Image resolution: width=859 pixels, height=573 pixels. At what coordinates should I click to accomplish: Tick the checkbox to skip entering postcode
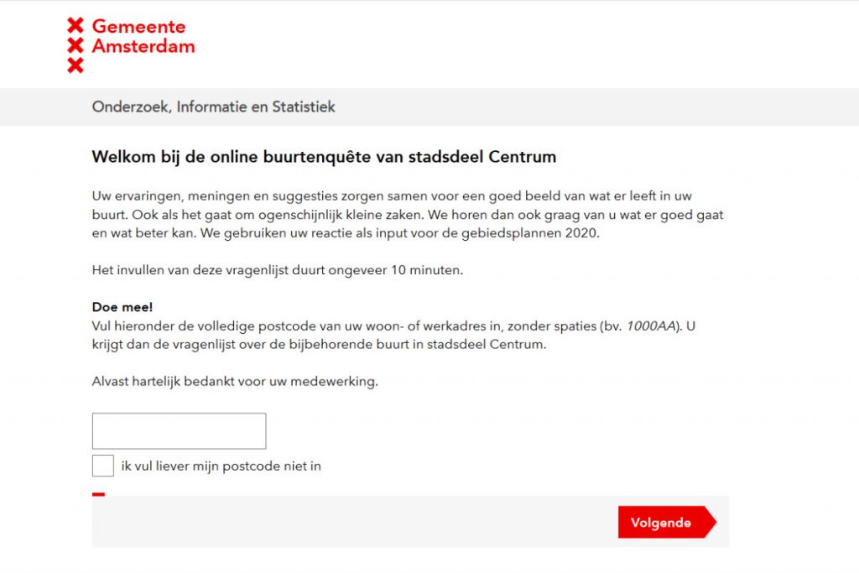(x=103, y=466)
